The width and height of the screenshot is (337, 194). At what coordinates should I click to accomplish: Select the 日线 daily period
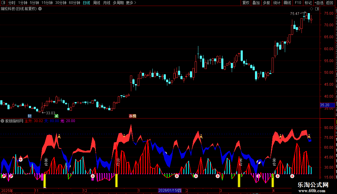[x=86, y=3]
